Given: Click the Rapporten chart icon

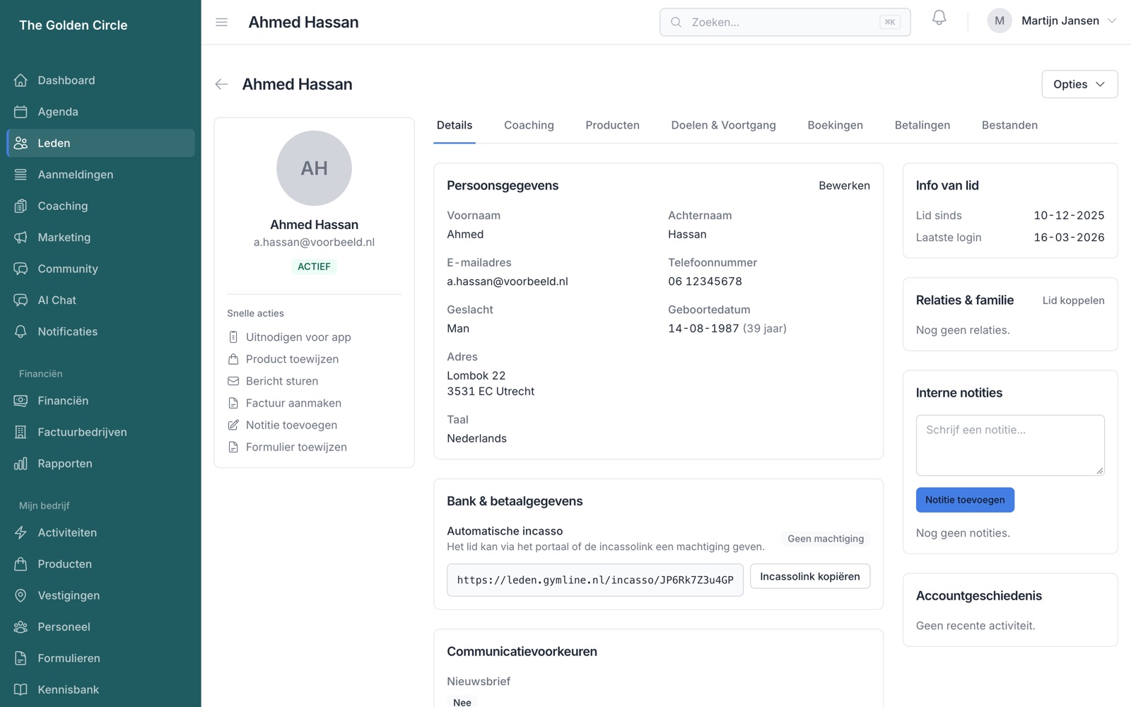Looking at the screenshot, I should click(20, 464).
